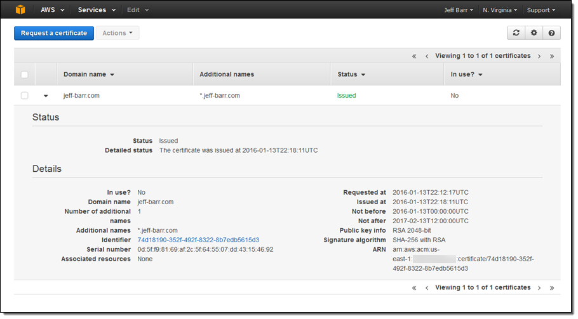This screenshot has height=319, width=578.
Task: Sort by the Status column header
Action: tap(351, 74)
